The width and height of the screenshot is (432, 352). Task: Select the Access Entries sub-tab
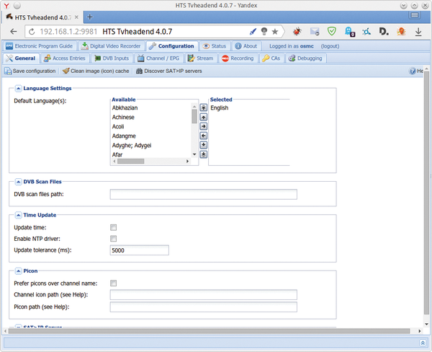coord(65,58)
